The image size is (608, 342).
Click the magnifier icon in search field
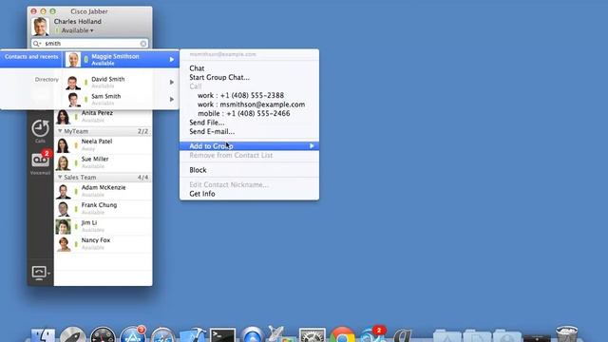36,44
